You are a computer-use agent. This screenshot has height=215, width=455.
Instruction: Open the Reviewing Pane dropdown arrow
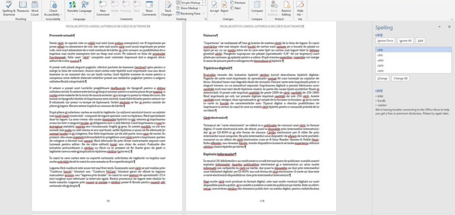coord(203,13)
